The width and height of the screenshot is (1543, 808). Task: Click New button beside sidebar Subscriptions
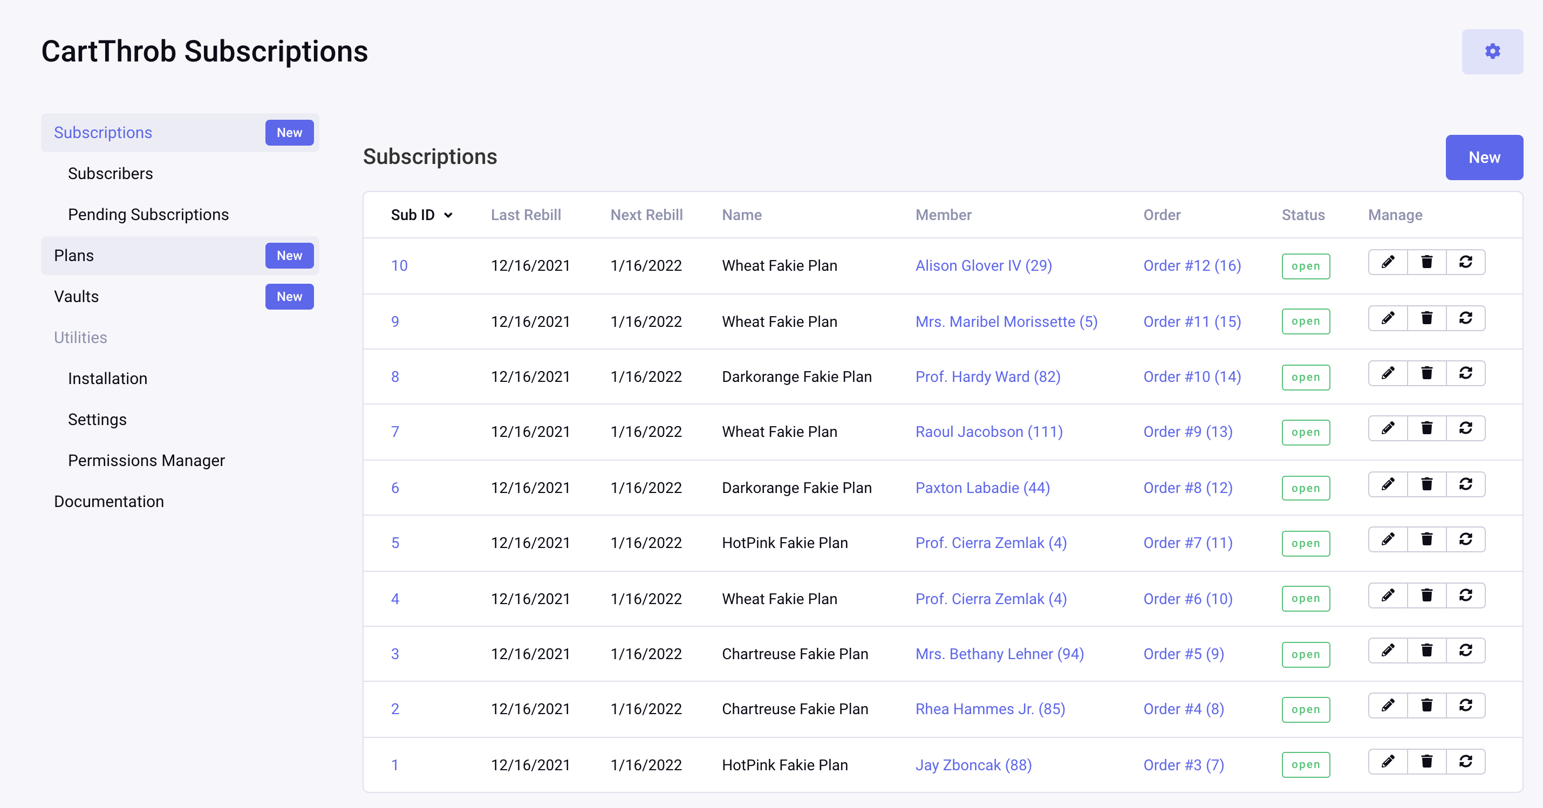[289, 133]
